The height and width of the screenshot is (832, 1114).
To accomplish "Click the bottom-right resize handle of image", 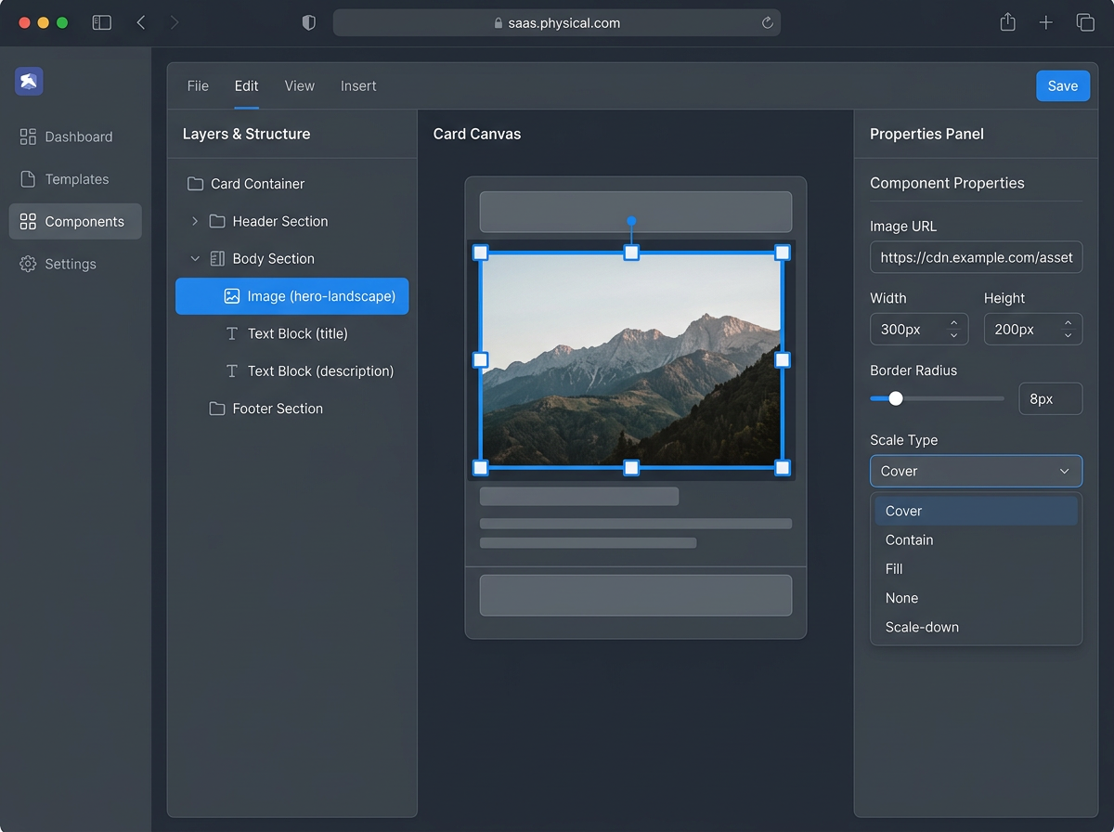I will [783, 467].
